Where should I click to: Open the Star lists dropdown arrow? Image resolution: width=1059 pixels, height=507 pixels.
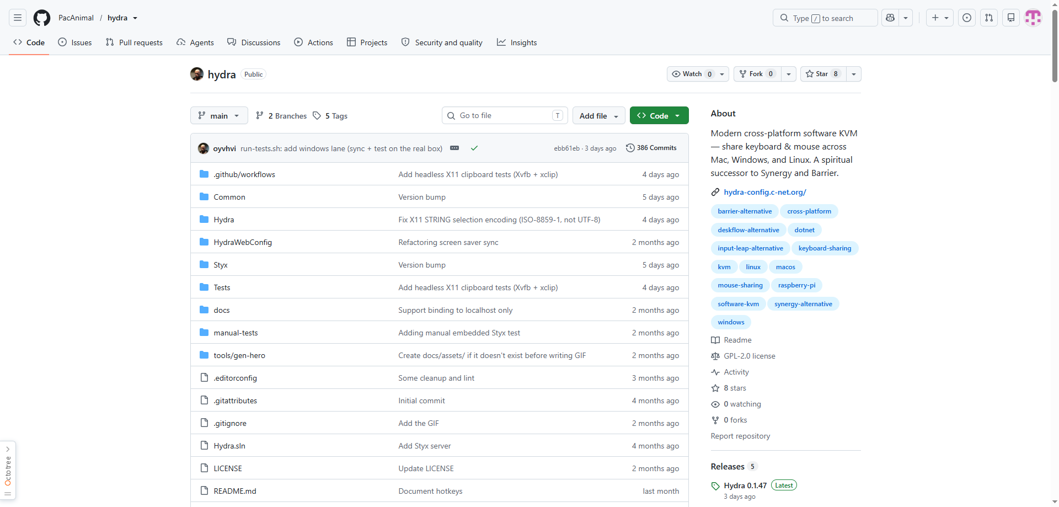coord(854,74)
